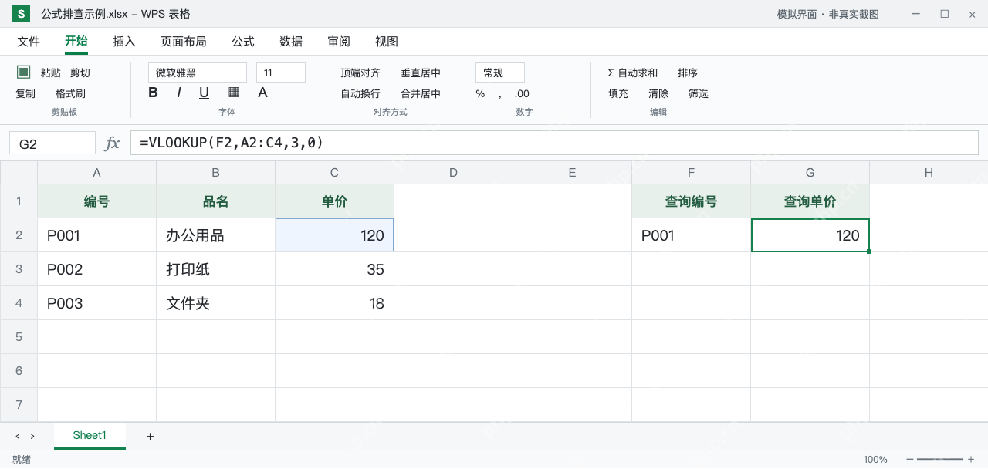
Task: Open the 常规 number format box
Action: [500, 73]
